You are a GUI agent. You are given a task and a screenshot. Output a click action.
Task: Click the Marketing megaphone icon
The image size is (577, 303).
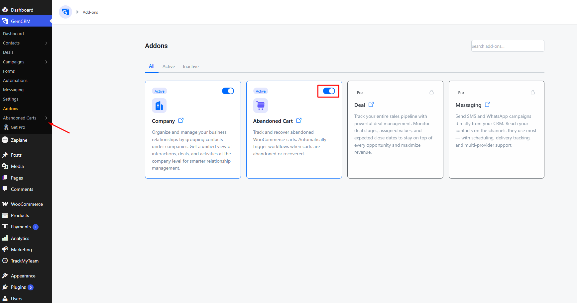coord(5,250)
